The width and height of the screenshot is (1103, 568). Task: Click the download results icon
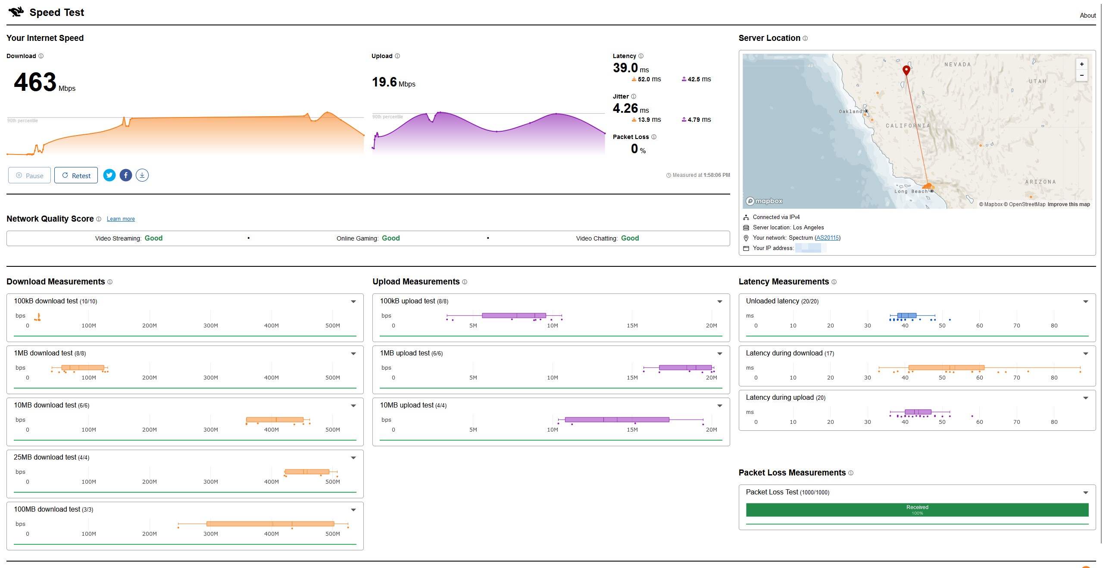(x=142, y=175)
